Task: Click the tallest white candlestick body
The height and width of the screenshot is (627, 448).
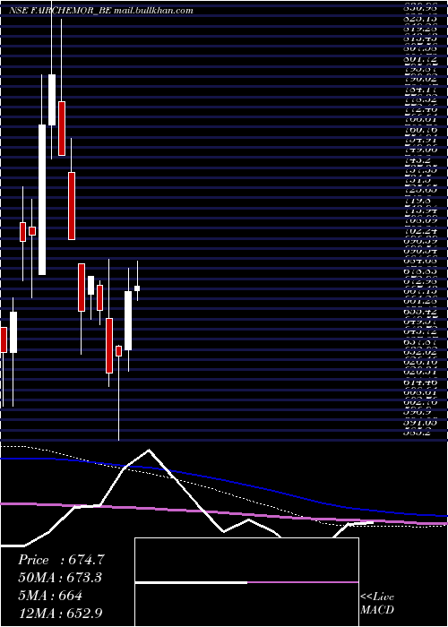Action: coord(42,200)
